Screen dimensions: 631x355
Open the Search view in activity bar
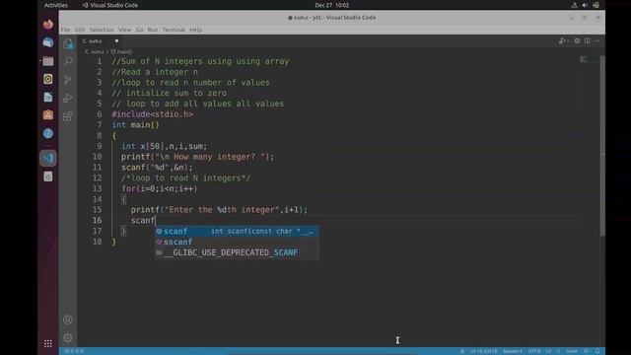[68, 61]
